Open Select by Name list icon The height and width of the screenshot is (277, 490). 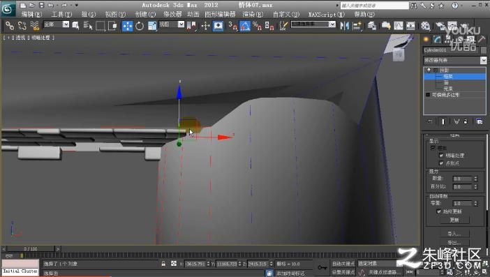tap(88, 26)
